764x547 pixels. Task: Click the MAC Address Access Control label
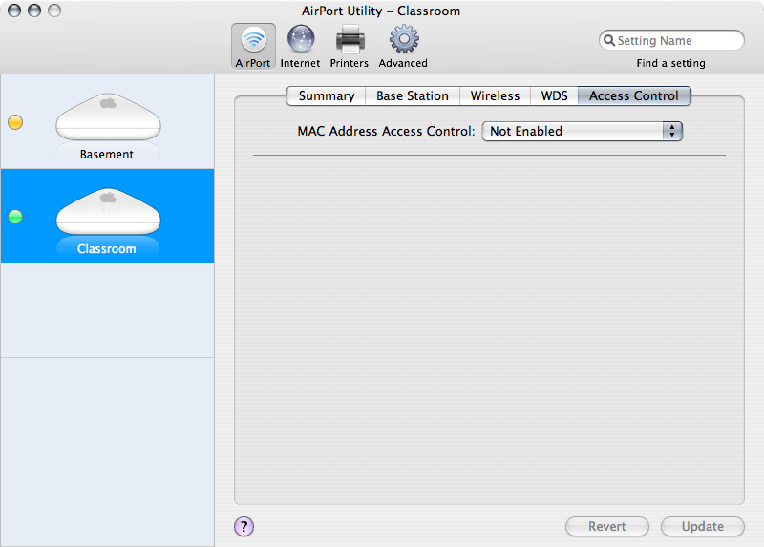(386, 132)
